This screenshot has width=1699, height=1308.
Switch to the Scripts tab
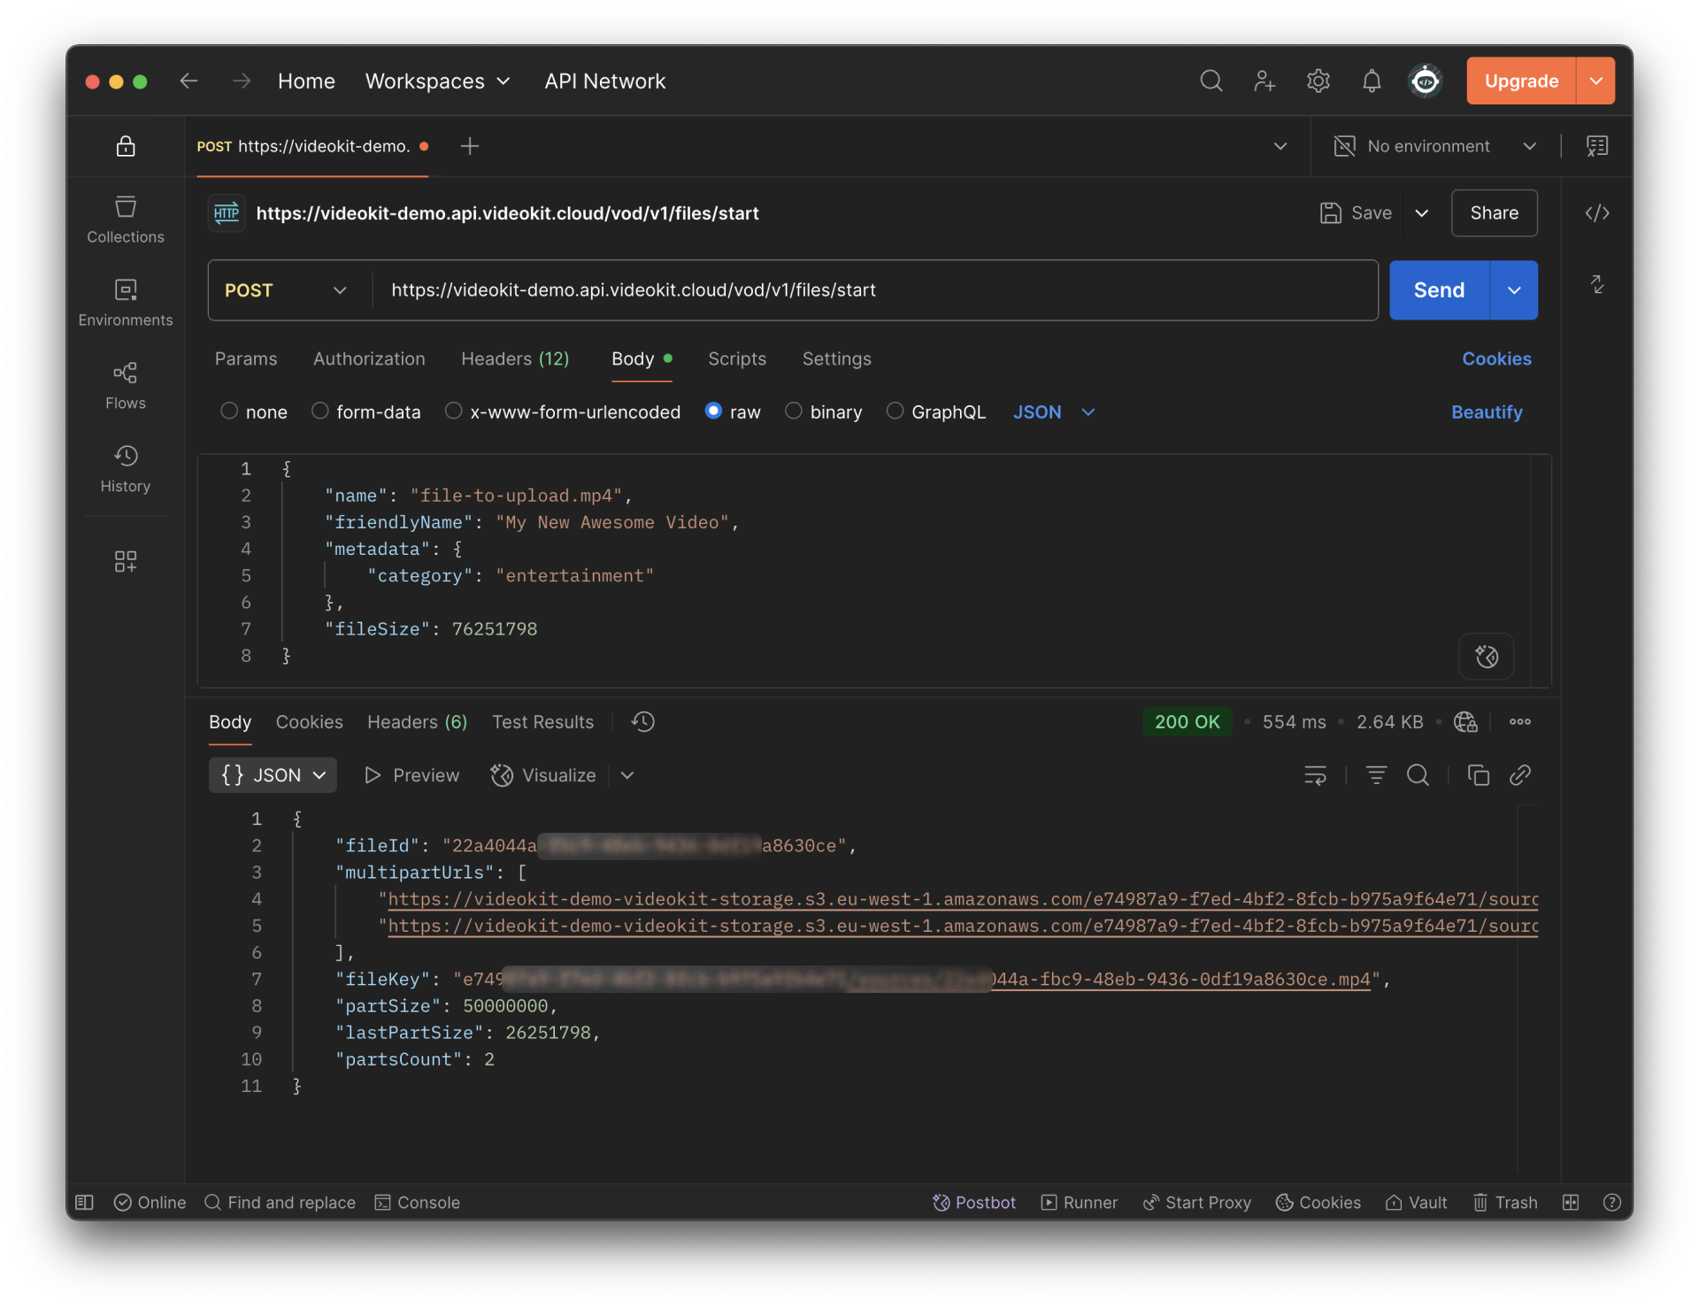pos(737,358)
